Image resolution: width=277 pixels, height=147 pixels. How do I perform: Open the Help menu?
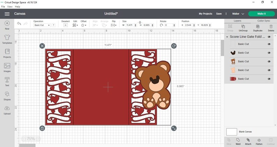17,7
